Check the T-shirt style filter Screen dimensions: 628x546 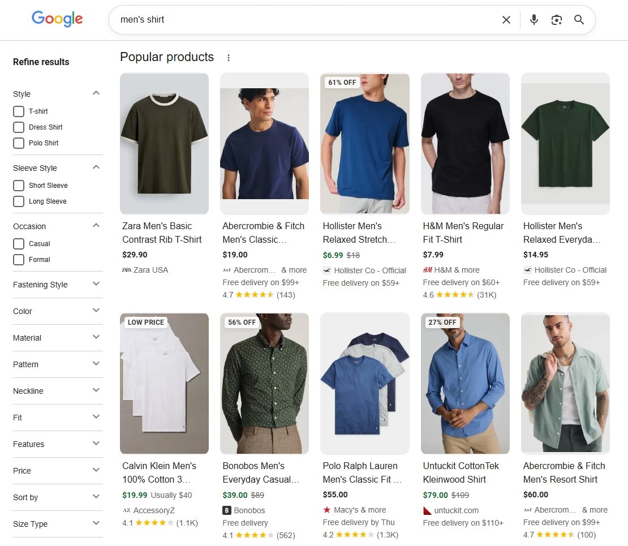click(x=18, y=111)
